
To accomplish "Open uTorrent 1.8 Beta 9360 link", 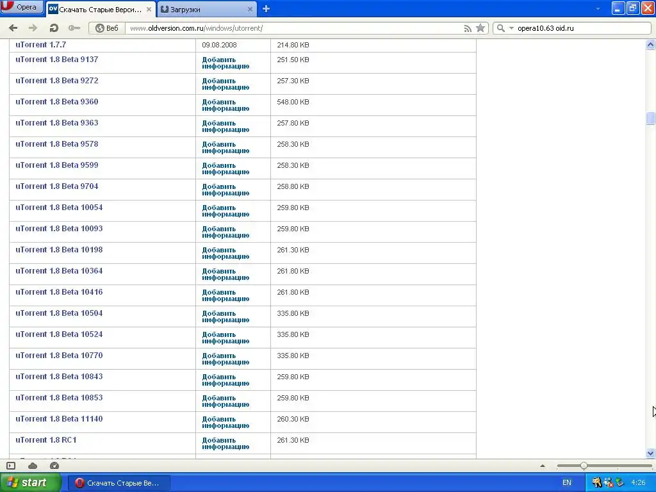I will point(57,102).
